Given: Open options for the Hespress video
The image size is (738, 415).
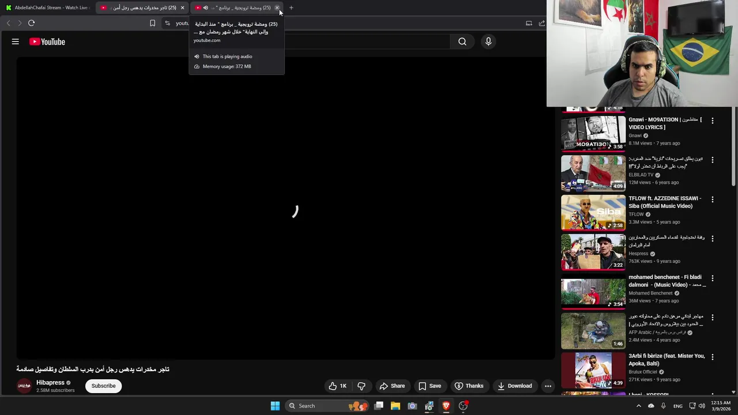Looking at the screenshot, I should pos(713,239).
